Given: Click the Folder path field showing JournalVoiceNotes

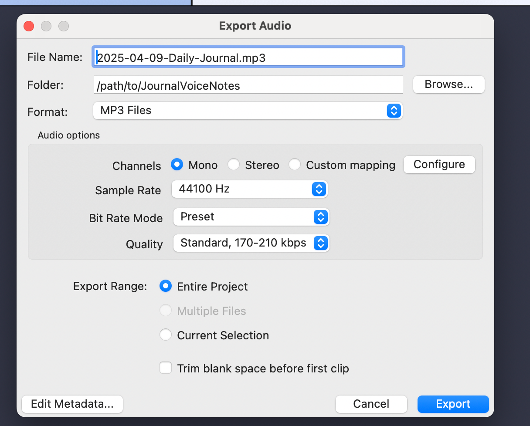Looking at the screenshot, I should 248,85.
